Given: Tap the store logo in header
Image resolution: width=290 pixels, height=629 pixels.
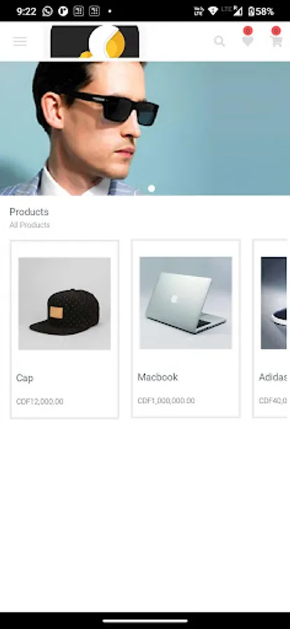Looking at the screenshot, I should click(94, 42).
